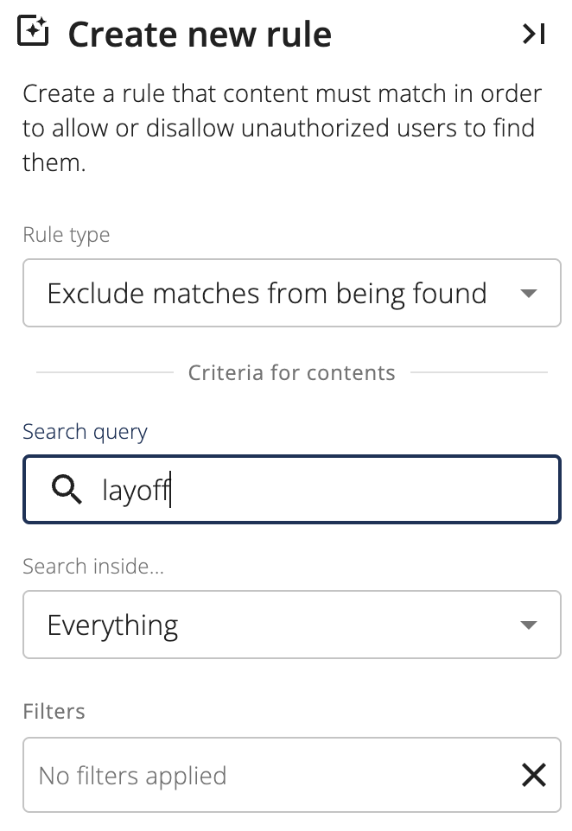The width and height of the screenshot is (572, 831).
Task: Clear filters using the X icon
Action: [x=533, y=775]
